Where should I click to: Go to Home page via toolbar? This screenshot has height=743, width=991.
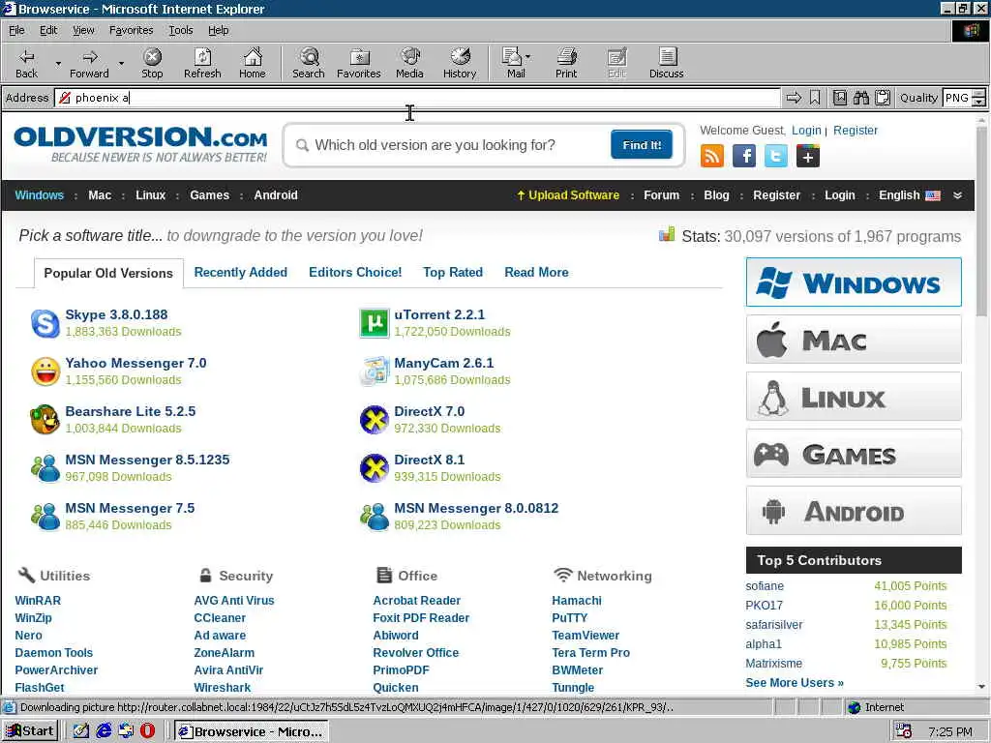(253, 63)
